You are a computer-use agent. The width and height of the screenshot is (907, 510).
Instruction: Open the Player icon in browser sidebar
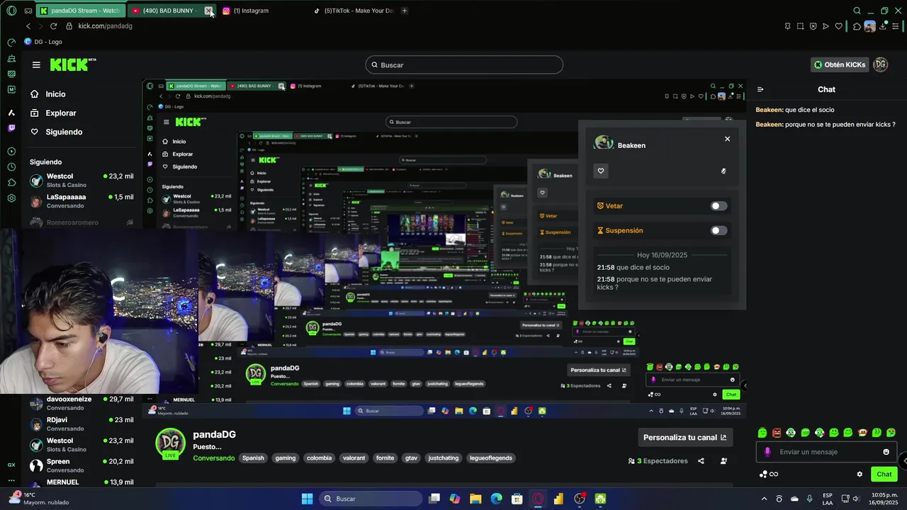click(11, 152)
